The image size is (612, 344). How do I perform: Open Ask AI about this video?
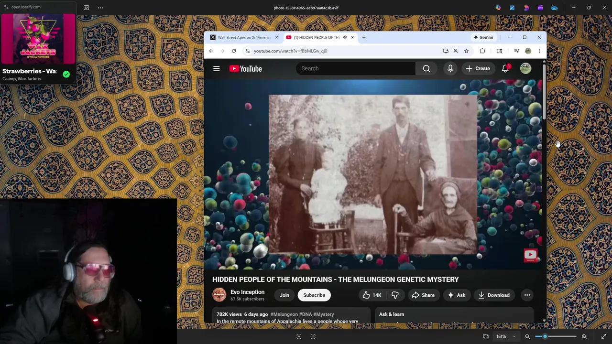[x=456, y=295]
